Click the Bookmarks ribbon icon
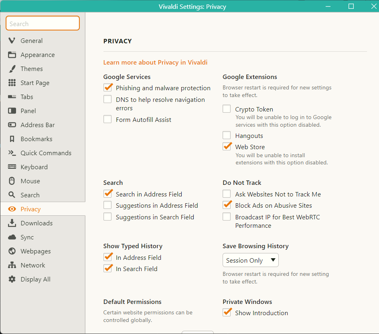379x334 pixels. [x=12, y=139]
